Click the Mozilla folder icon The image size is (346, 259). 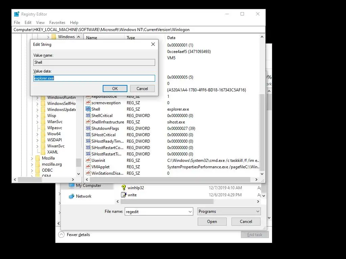point(38,158)
